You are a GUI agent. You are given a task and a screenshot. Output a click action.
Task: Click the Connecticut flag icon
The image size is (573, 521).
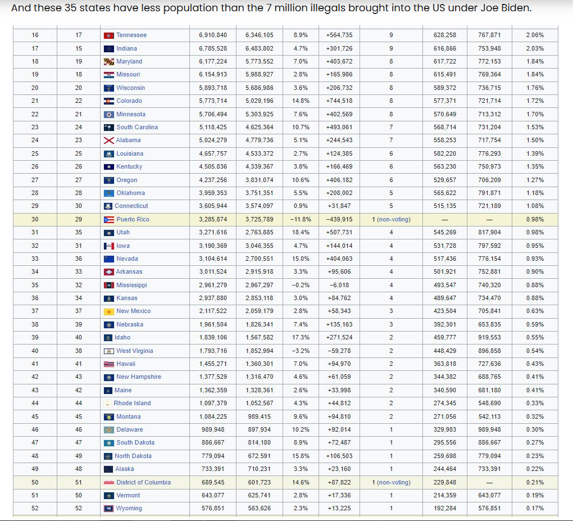click(108, 206)
